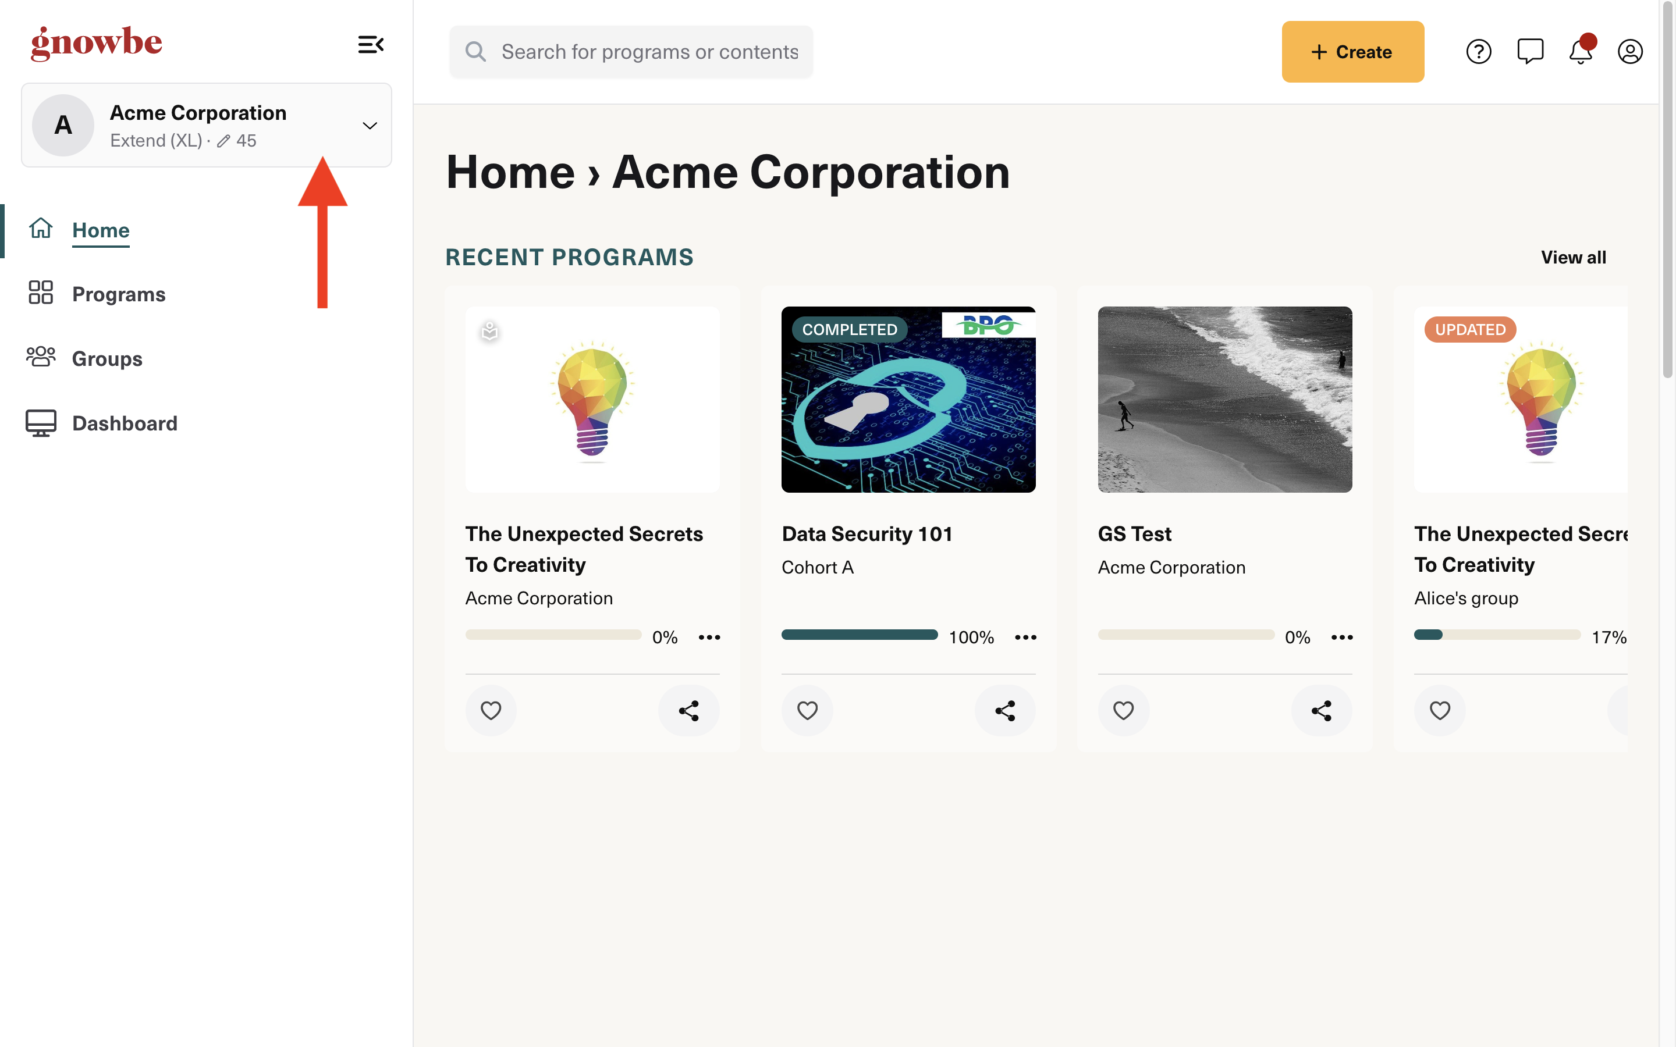Share the Data Security 101 program
Image resolution: width=1676 pixels, height=1047 pixels.
1005,710
